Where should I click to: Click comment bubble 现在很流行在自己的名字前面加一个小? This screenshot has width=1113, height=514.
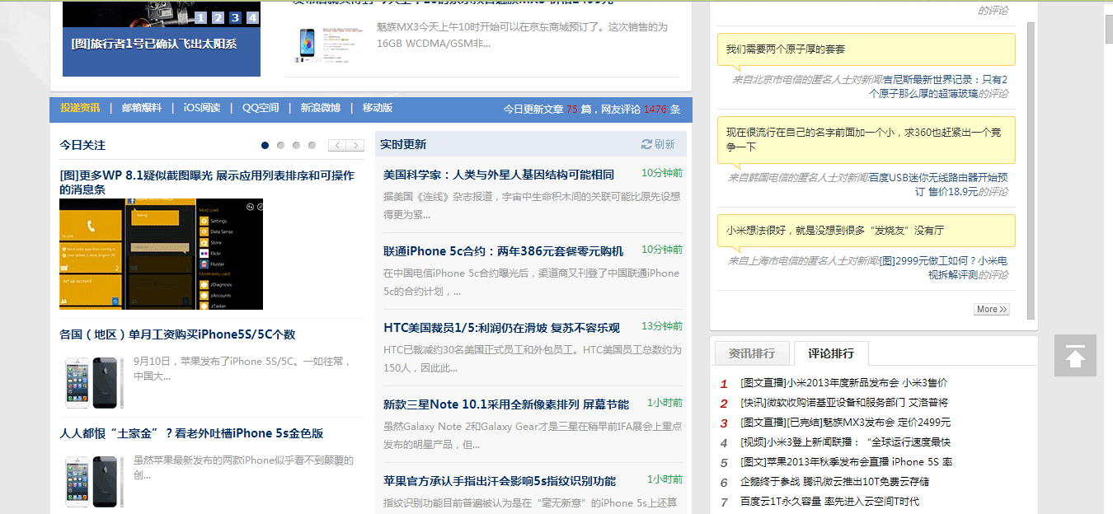click(866, 140)
